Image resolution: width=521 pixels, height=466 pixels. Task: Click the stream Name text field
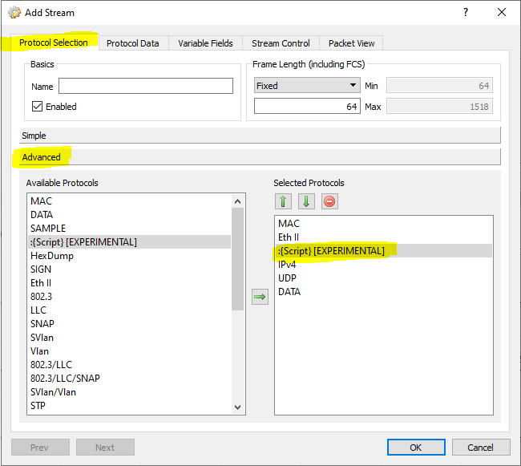(x=145, y=86)
